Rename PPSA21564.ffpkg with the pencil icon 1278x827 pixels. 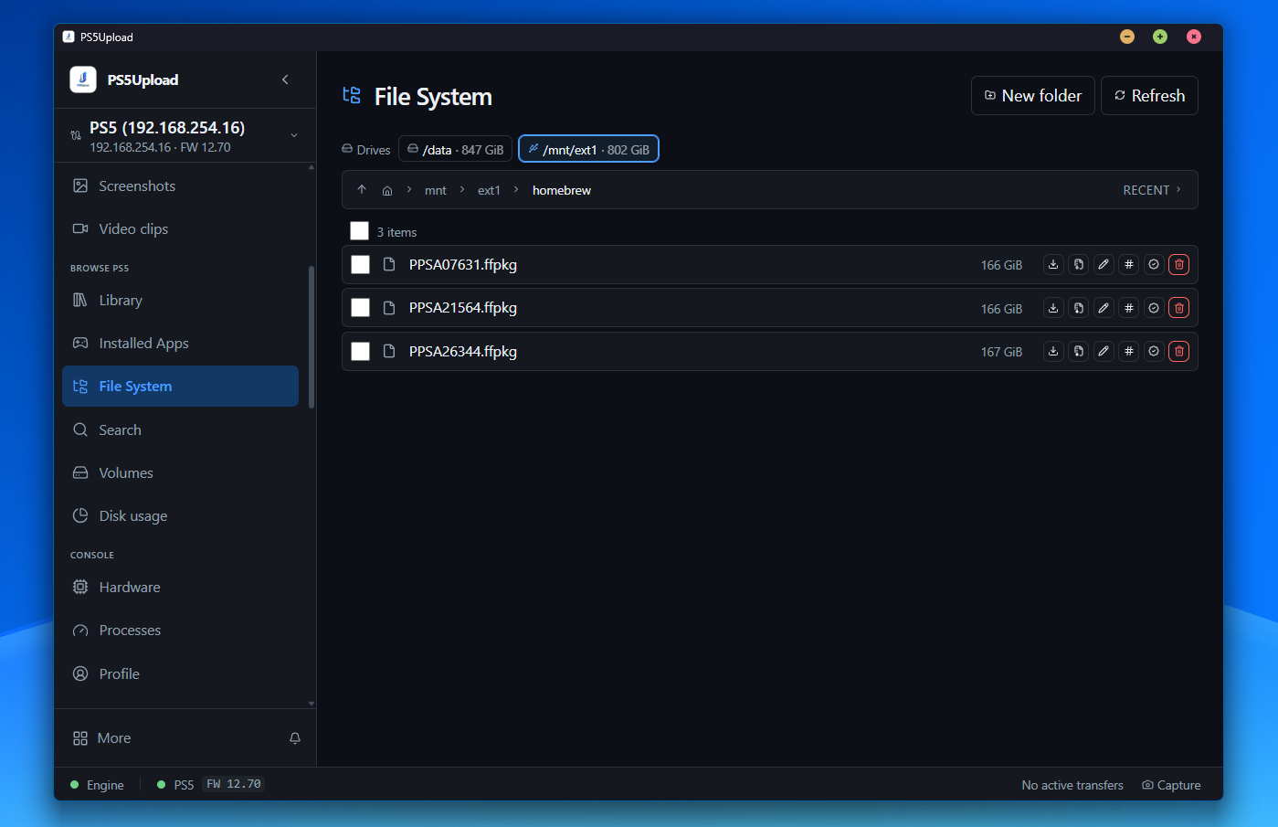point(1104,308)
